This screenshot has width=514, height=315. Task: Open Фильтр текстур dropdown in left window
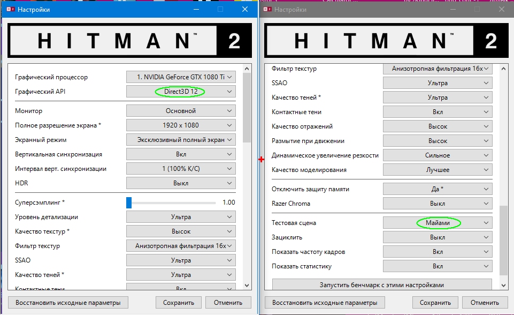(181, 246)
